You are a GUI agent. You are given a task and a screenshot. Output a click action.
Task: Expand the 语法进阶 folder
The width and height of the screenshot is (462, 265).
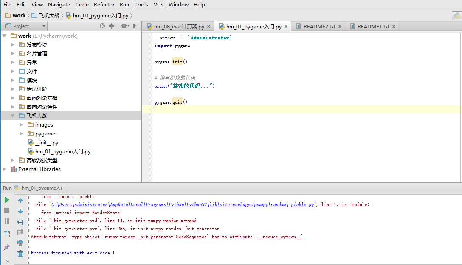coord(12,89)
